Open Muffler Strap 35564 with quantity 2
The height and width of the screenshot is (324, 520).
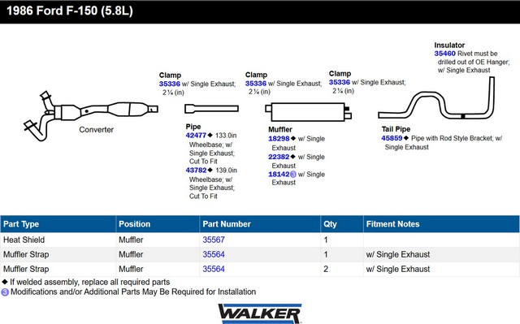pyautogui.click(x=214, y=269)
